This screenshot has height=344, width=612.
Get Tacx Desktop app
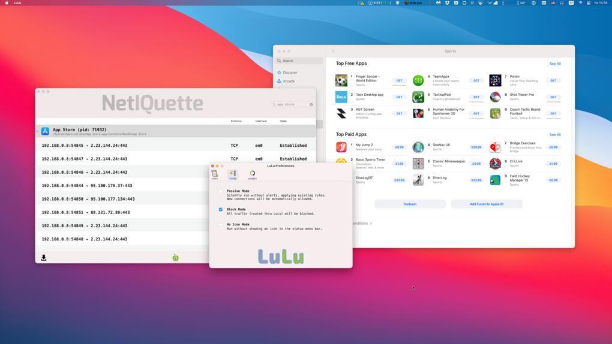(x=399, y=96)
